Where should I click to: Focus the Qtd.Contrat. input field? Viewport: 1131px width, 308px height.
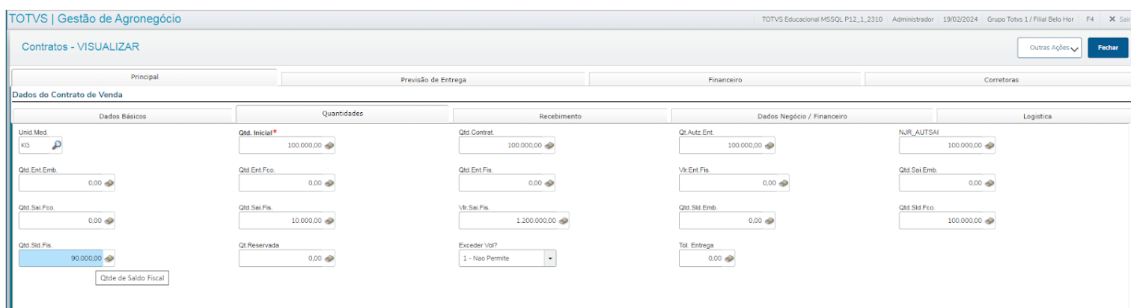tap(502, 146)
